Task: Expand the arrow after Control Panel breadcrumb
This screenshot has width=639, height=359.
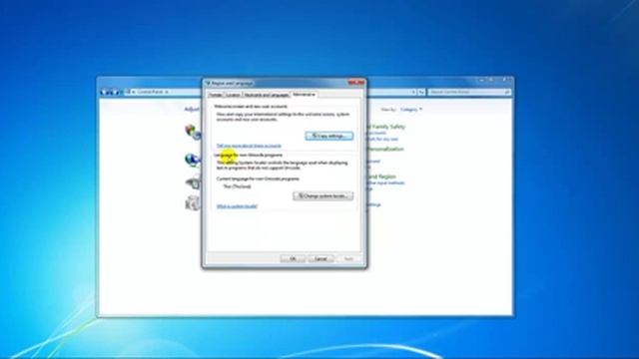Action: [x=167, y=92]
